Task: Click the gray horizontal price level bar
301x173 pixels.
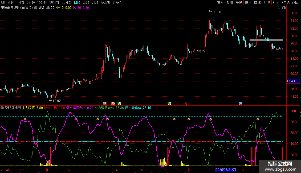Action: (x=266, y=40)
